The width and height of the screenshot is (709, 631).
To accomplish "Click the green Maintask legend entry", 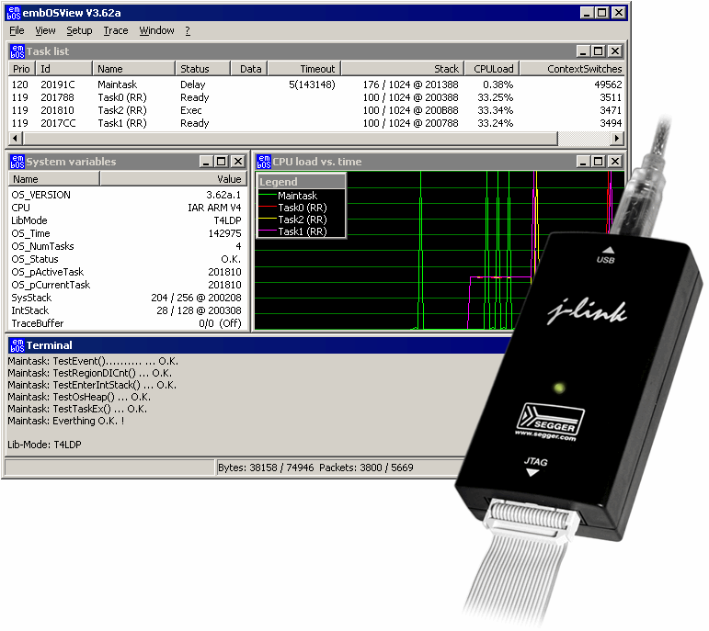I will 289,196.
